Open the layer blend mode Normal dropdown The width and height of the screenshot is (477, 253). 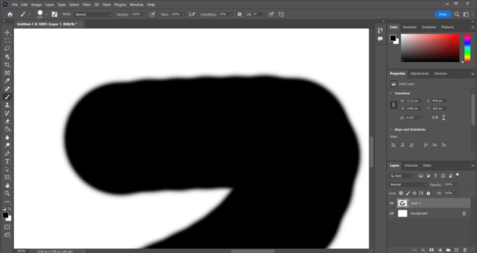pos(408,185)
